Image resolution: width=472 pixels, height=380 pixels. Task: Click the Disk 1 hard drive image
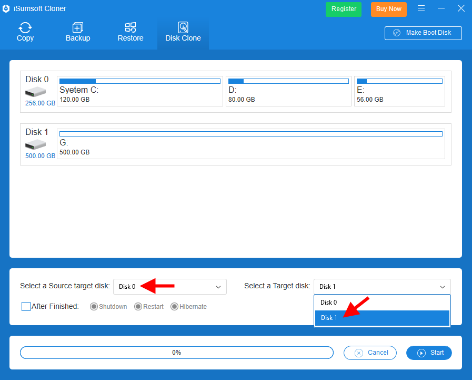tap(36, 144)
